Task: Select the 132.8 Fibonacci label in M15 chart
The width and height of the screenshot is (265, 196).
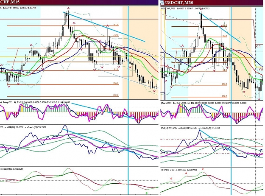Action: point(116,95)
